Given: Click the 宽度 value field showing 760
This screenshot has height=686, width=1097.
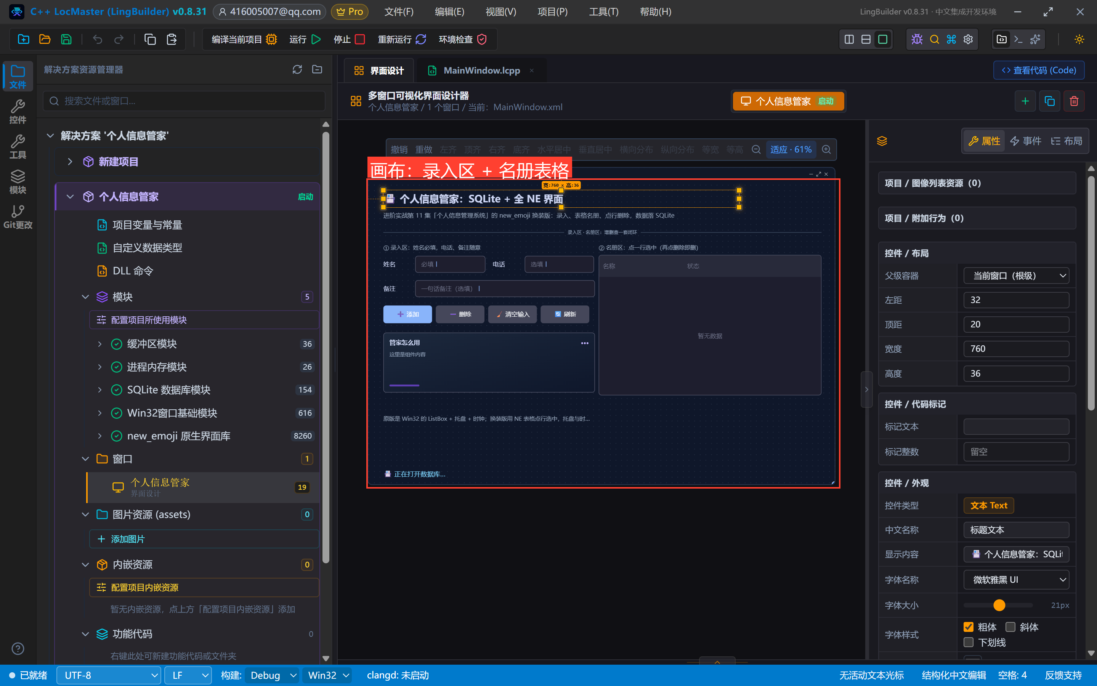Looking at the screenshot, I should pyautogui.click(x=1016, y=349).
